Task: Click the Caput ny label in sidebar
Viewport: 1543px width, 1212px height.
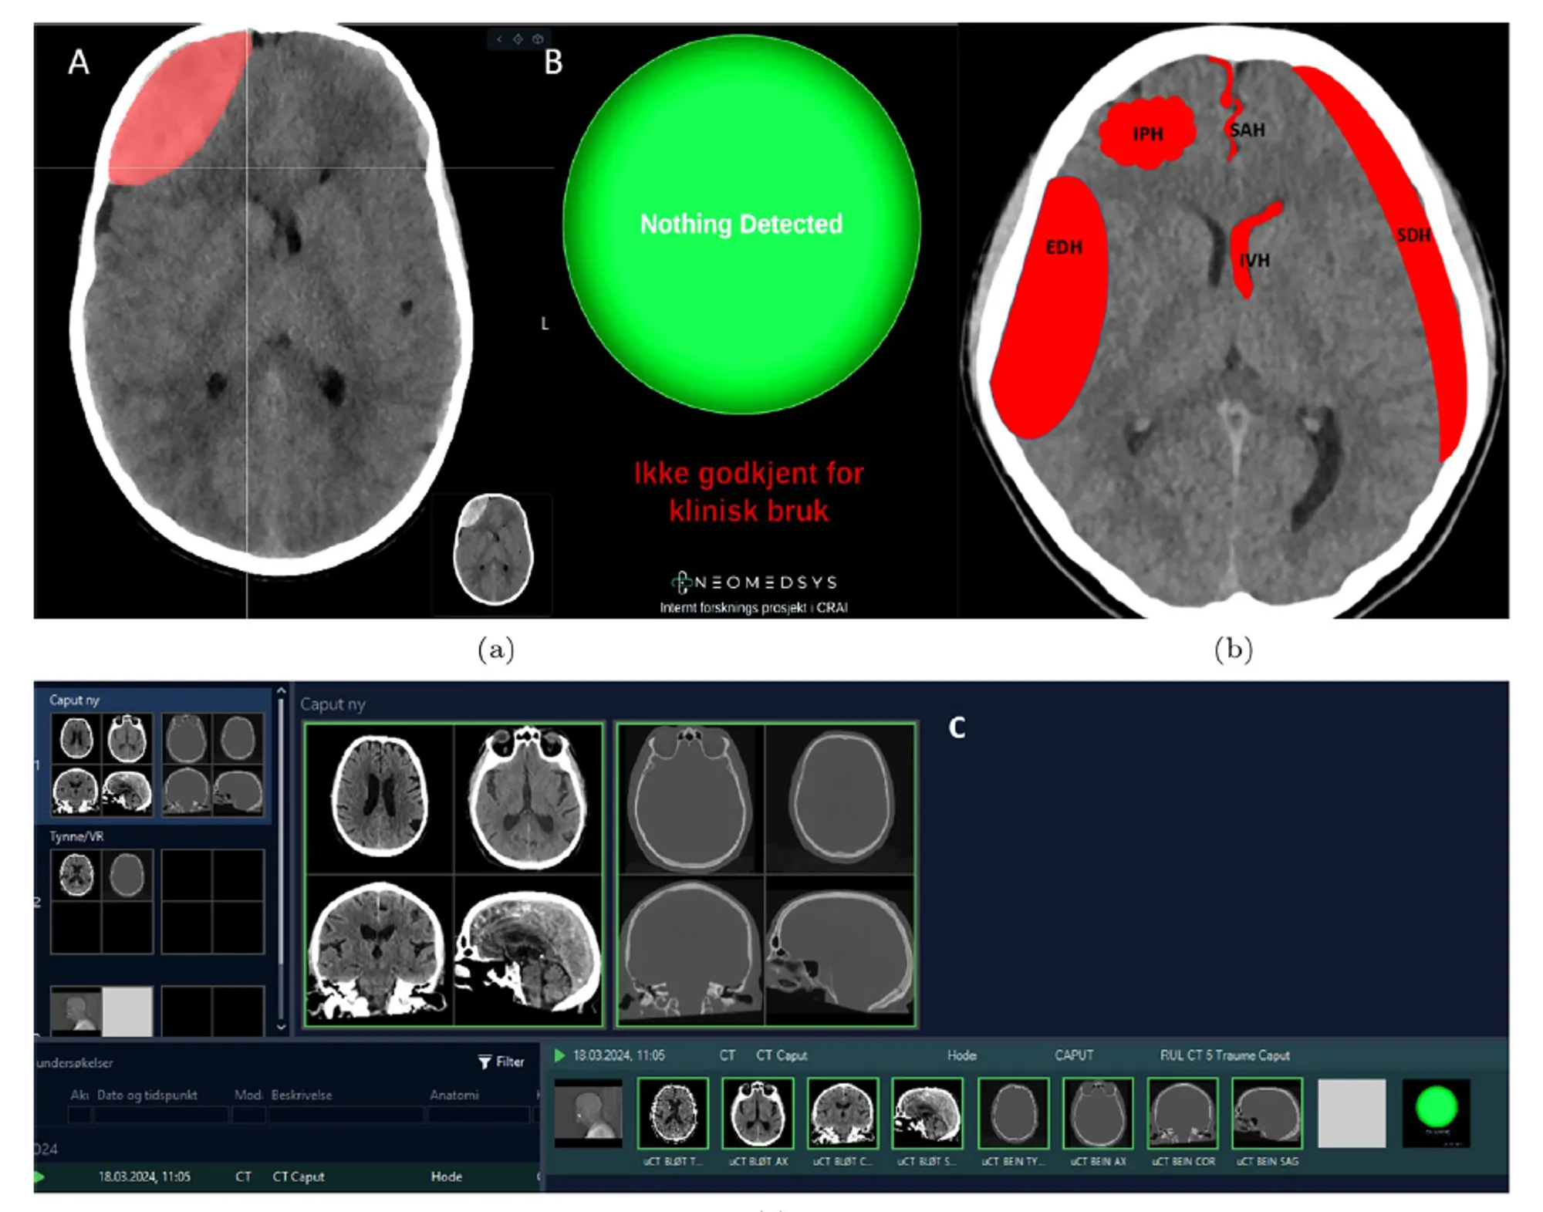Action: [x=74, y=700]
